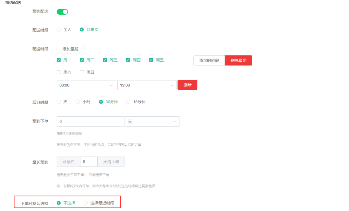This screenshot has height=211, width=349.
Task: Expand the 天 unit dropdown
Action: [152, 122]
